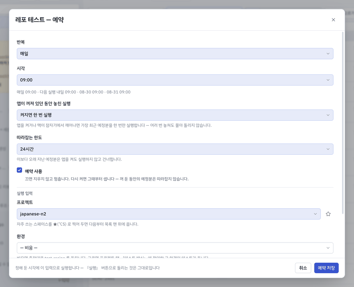Screen dimensions: 354x287
Task: Click the 예약 저장 button
Action: tap(326, 268)
